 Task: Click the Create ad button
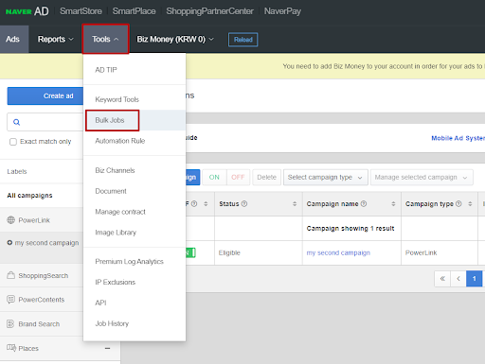point(45,95)
